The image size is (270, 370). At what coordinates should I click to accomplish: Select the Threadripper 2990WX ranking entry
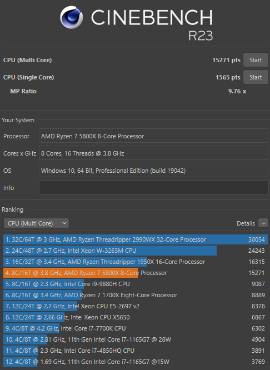pyautogui.click(x=136, y=239)
